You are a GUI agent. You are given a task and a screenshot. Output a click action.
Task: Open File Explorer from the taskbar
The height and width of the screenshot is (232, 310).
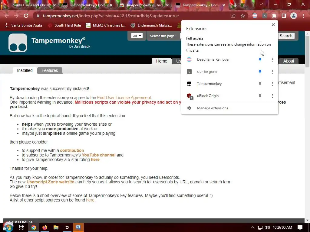[56, 227]
